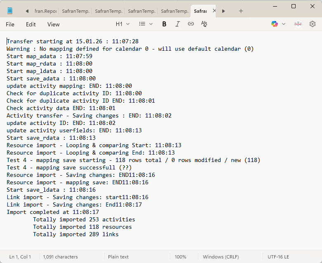Viewport: 322px width, 263px height.
Task: Click the Notepad app icon in title bar
Action: pyautogui.click(x=10, y=10)
